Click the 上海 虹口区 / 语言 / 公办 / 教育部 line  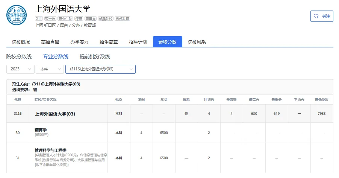(x=65, y=25)
